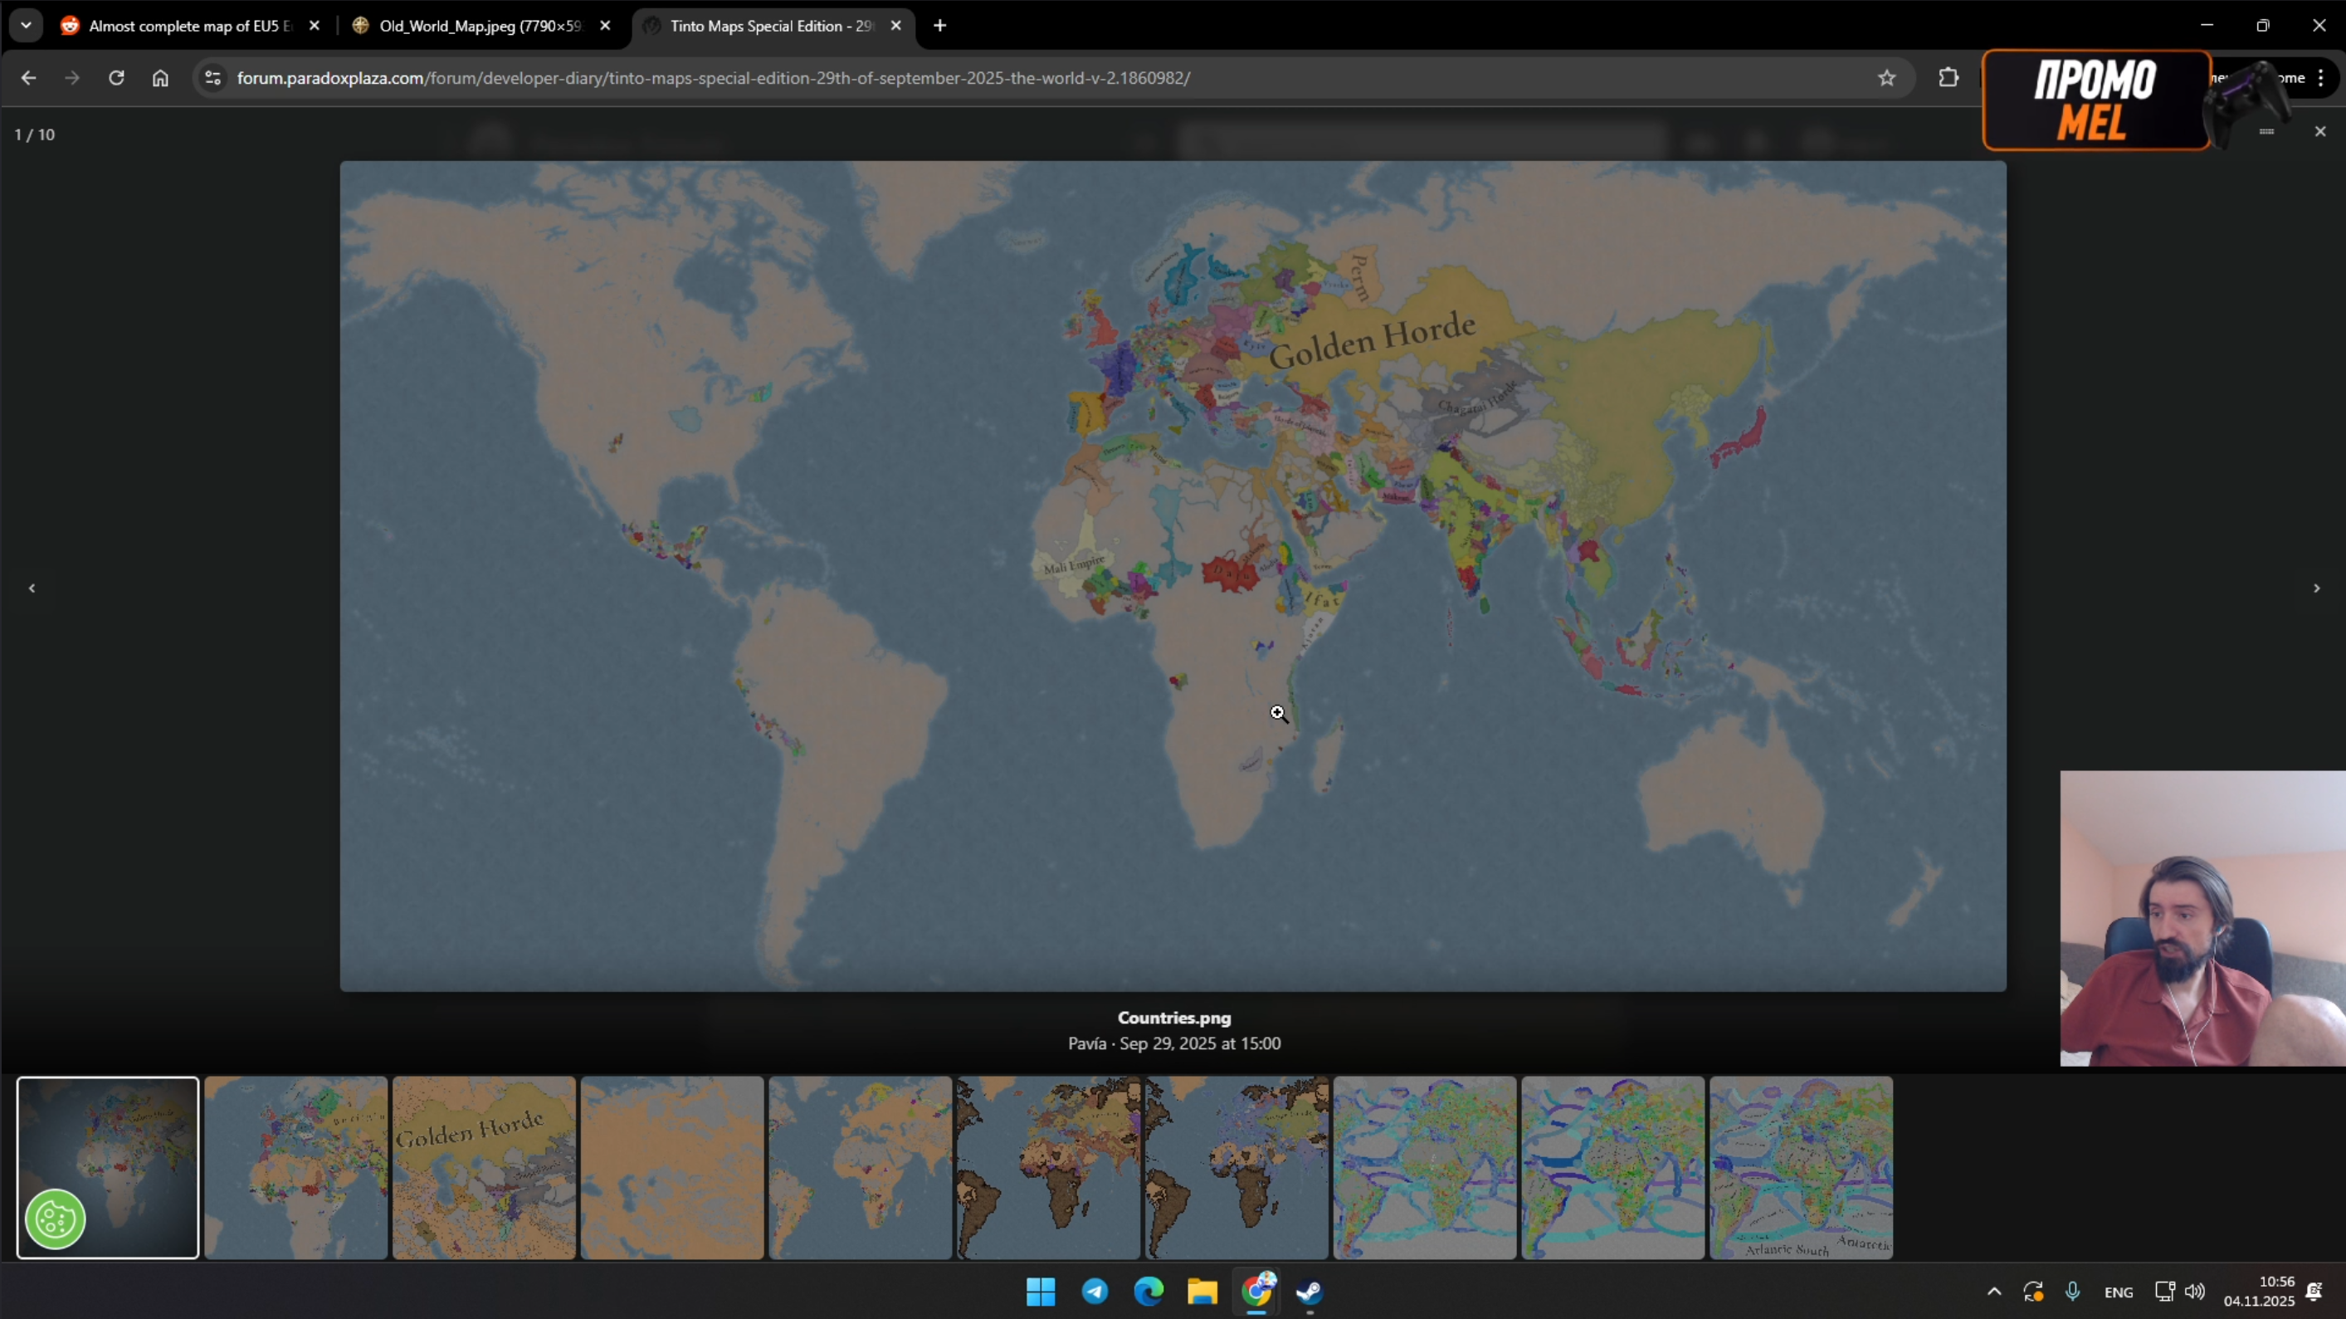
Task: Show next image in lightbox gallery
Action: point(2316,589)
